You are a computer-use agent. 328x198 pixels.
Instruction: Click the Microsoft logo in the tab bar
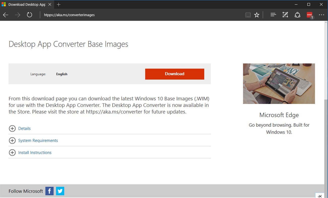point(4,4)
